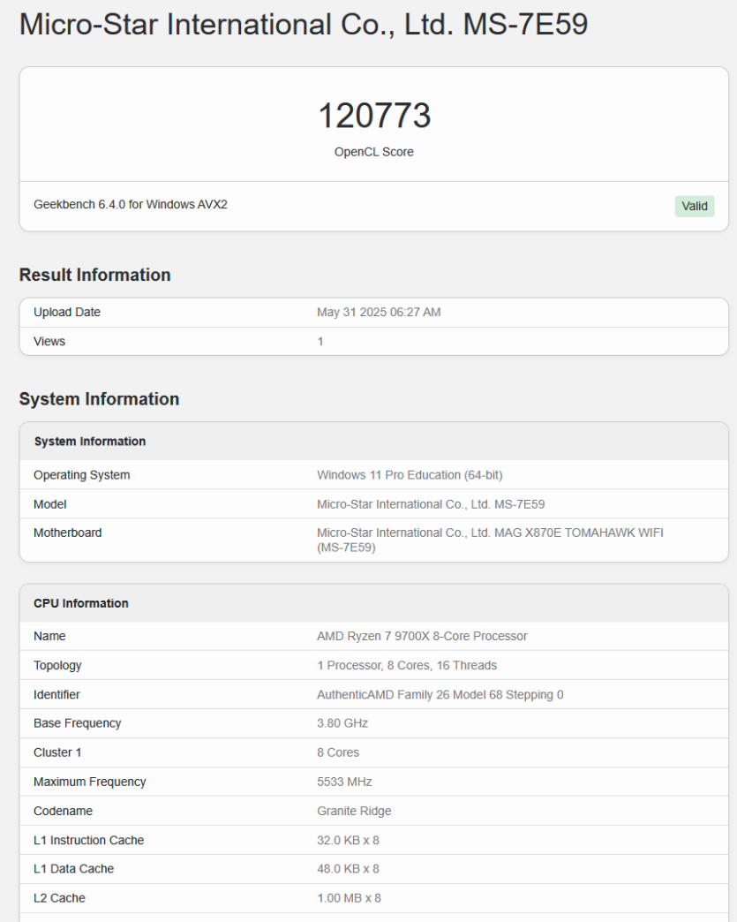
Task: Select the 8 Cores value
Action: click(338, 752)
